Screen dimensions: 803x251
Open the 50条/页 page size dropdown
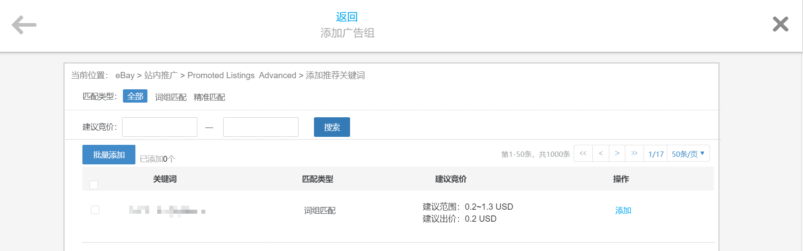point(688,154)
